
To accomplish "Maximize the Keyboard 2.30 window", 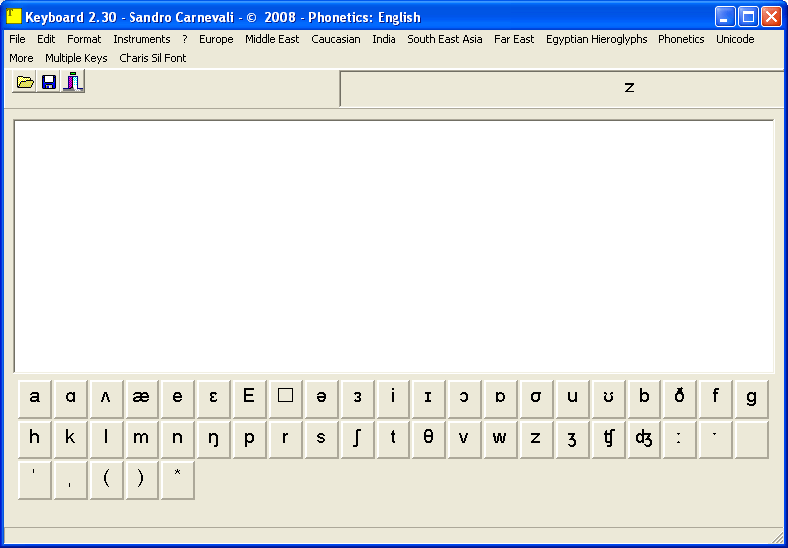I will (748, 17).
